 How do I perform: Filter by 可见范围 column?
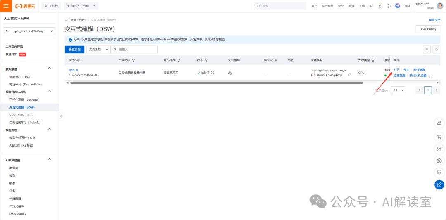tap(179, 60)
